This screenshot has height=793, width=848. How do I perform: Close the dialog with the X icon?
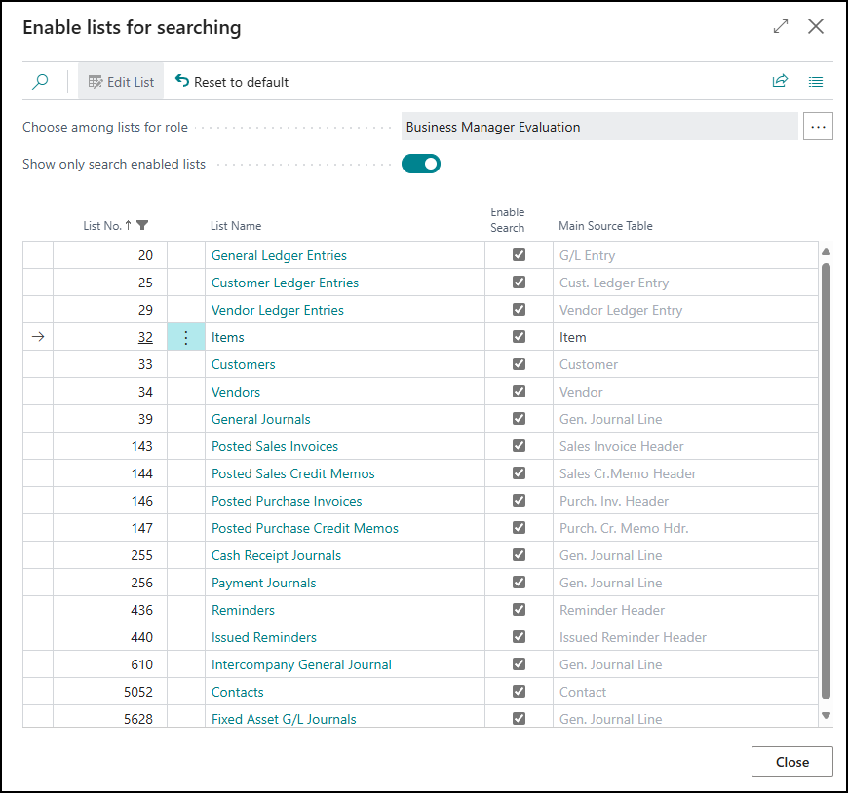[x=816, y=26]
